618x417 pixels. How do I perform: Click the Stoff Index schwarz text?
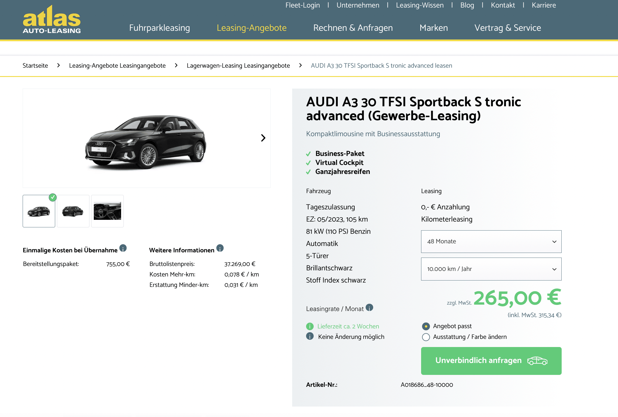pos(336,280)
